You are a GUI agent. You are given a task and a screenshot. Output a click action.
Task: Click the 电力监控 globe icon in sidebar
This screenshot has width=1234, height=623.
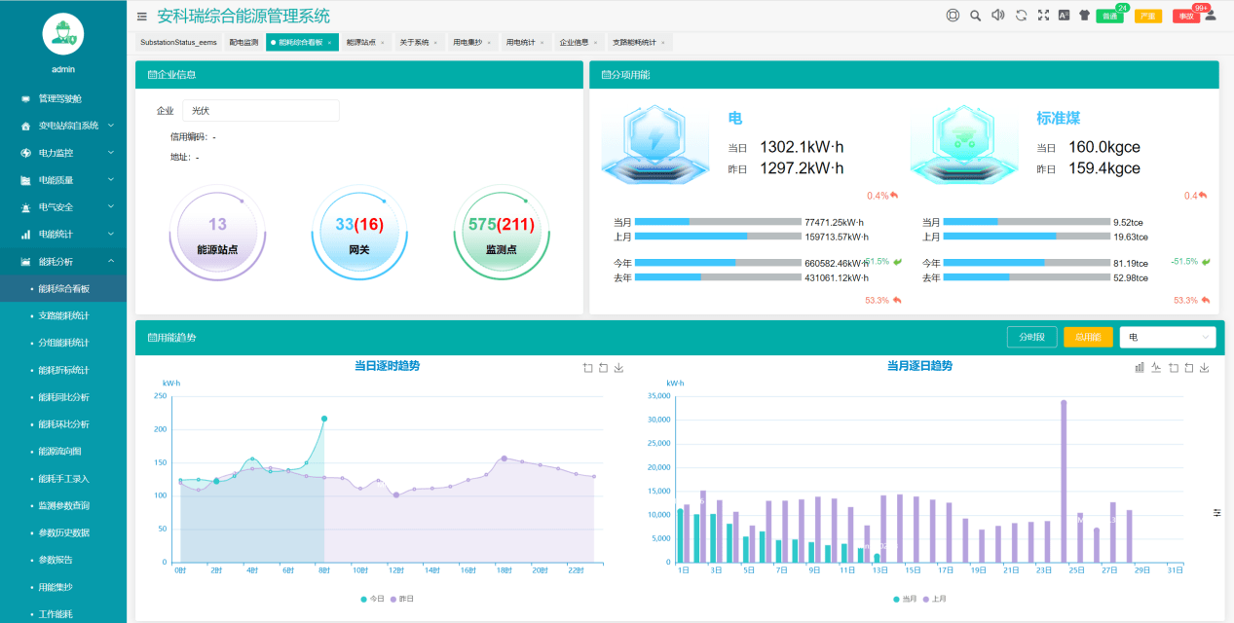[x=26, y=153]
